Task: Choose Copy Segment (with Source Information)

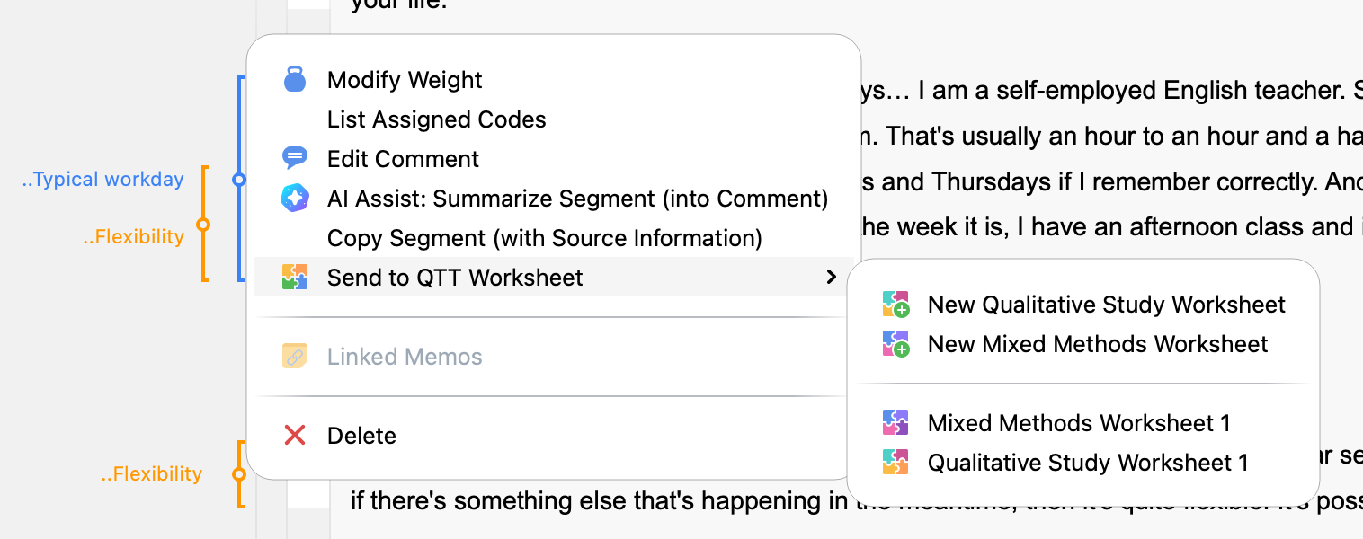Action: coord(544,238)
